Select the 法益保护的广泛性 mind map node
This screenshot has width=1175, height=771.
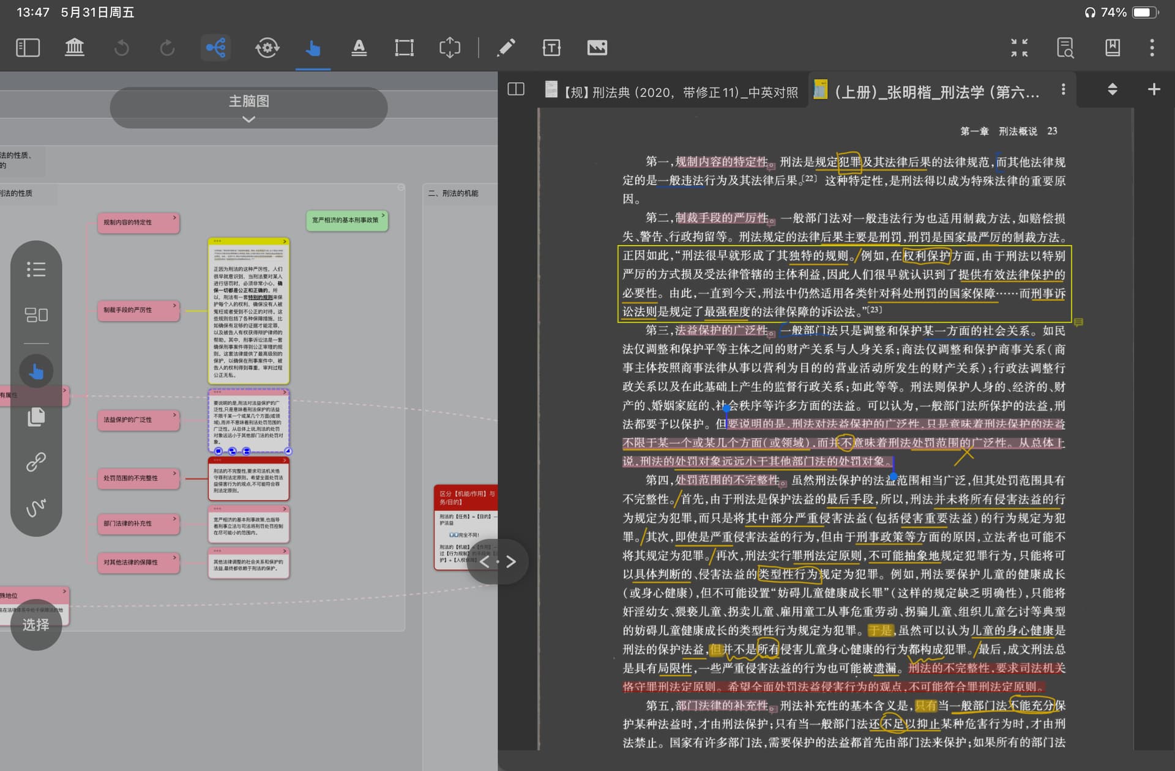(138, 420)
